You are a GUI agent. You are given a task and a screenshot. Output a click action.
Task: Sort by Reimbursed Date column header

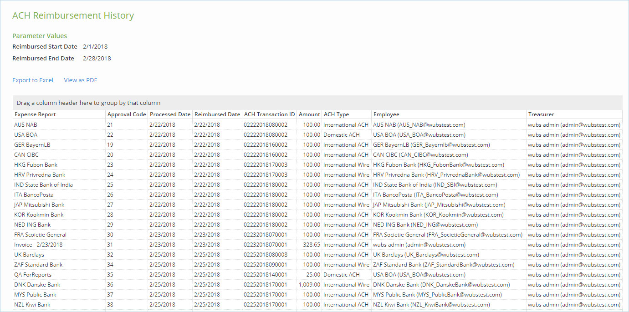coord(217,114)
